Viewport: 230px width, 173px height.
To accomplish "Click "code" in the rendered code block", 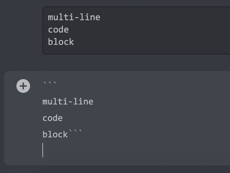I will pos(58,29).
